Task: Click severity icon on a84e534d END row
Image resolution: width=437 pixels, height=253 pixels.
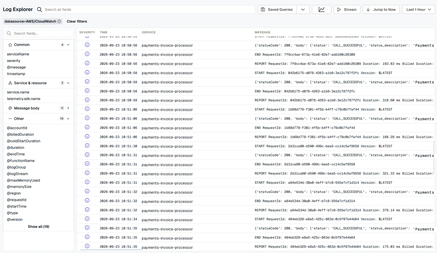Action: click(87, 201)
